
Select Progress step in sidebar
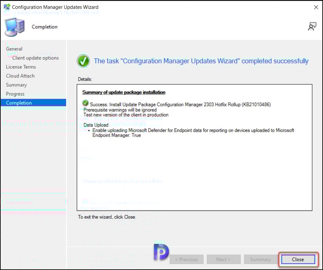coord(15,94)
